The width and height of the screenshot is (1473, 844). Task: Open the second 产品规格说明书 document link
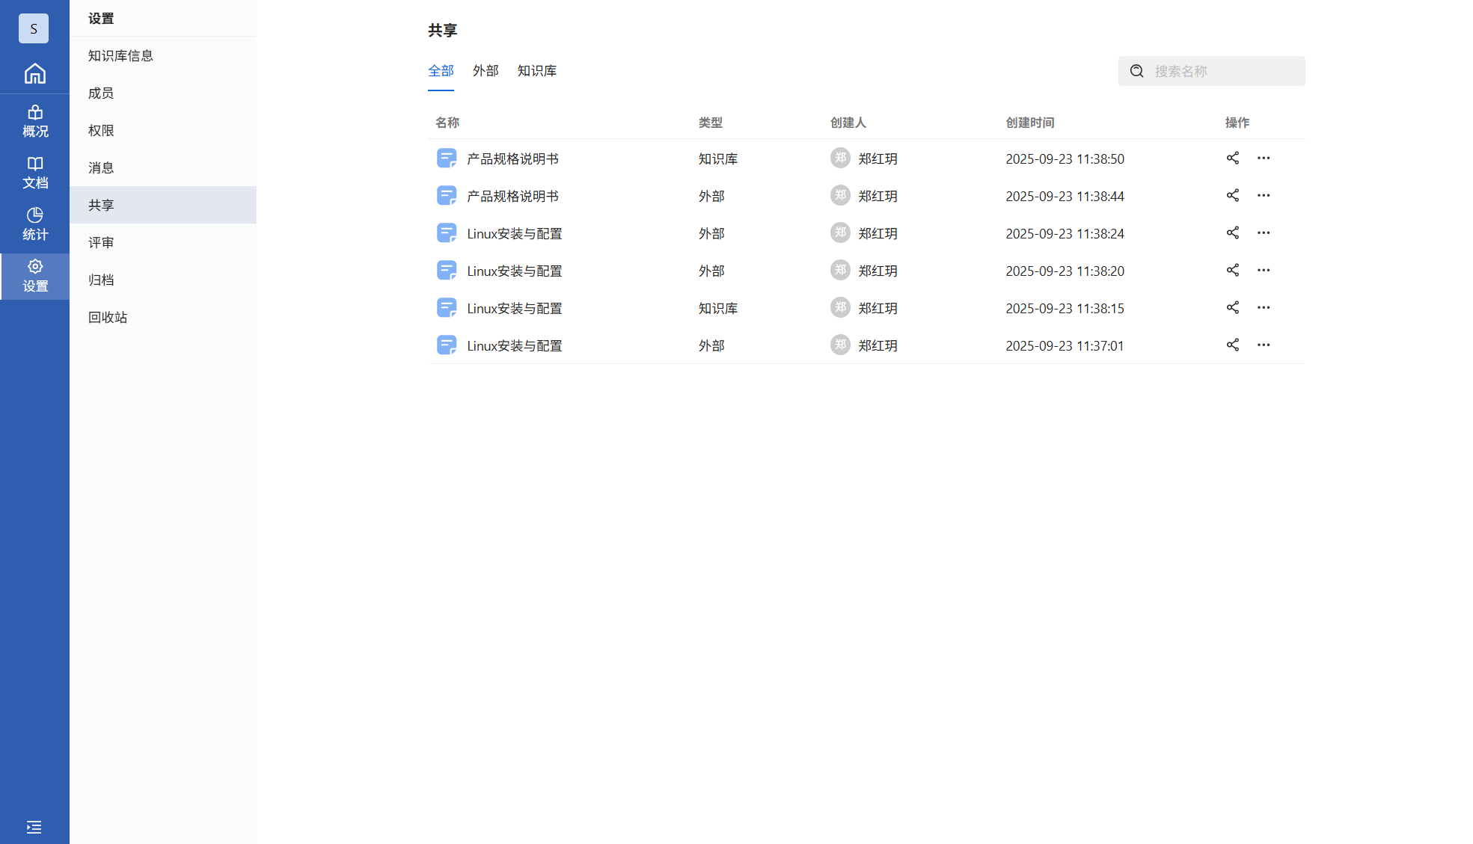512,196
